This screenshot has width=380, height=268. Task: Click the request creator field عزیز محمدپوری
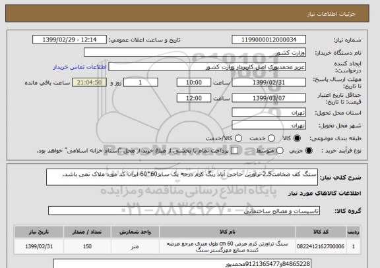207,67
